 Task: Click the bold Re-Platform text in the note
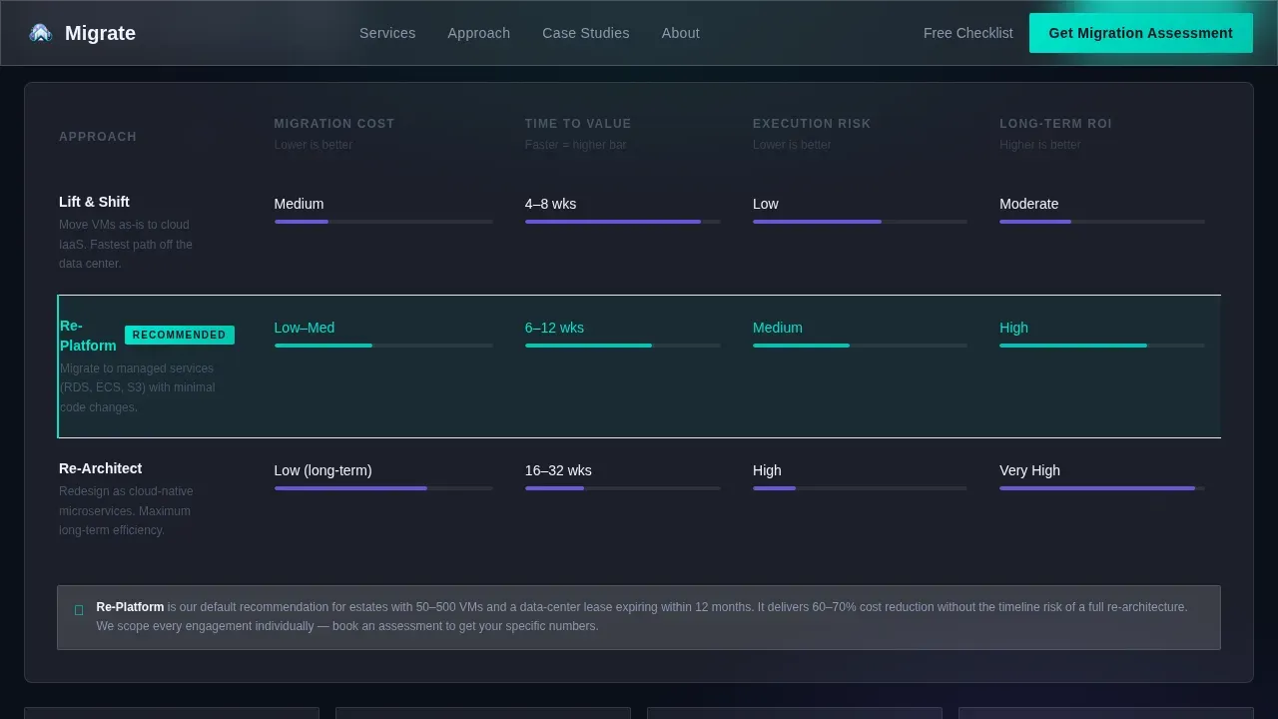[x=130, y=607]
